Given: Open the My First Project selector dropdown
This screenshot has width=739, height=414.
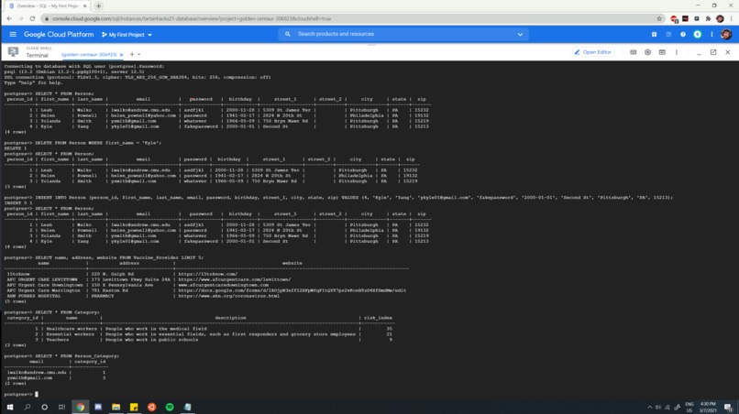Looking at the screenshot, I should [x=127, y=35].
